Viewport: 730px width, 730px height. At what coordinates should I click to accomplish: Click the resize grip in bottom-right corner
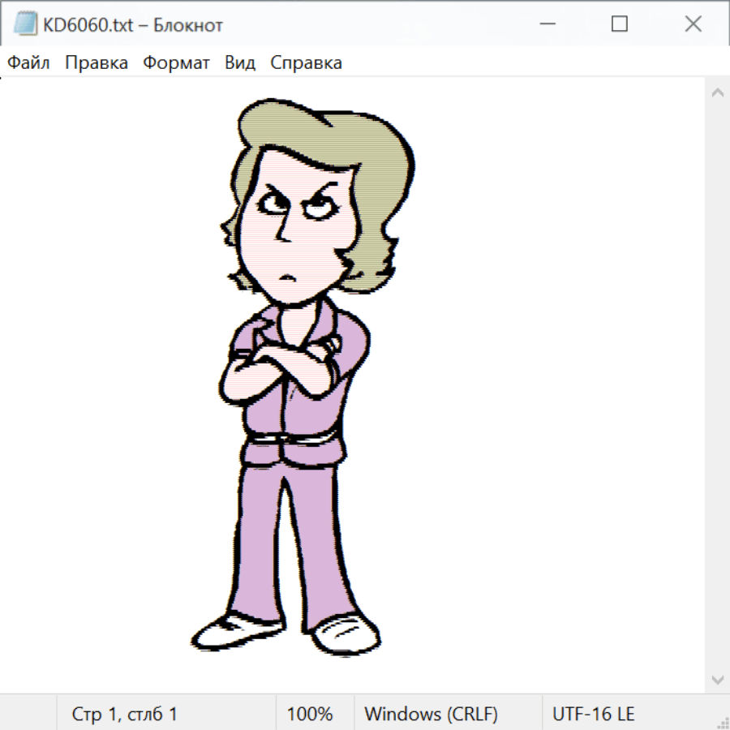coord(723,723)
